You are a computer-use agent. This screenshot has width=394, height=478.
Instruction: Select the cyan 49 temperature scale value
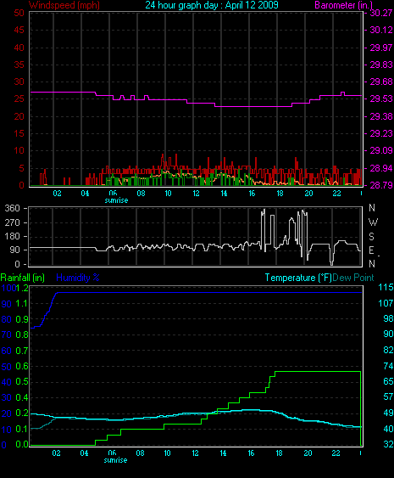pyautogui.click(x=389, y=413)
